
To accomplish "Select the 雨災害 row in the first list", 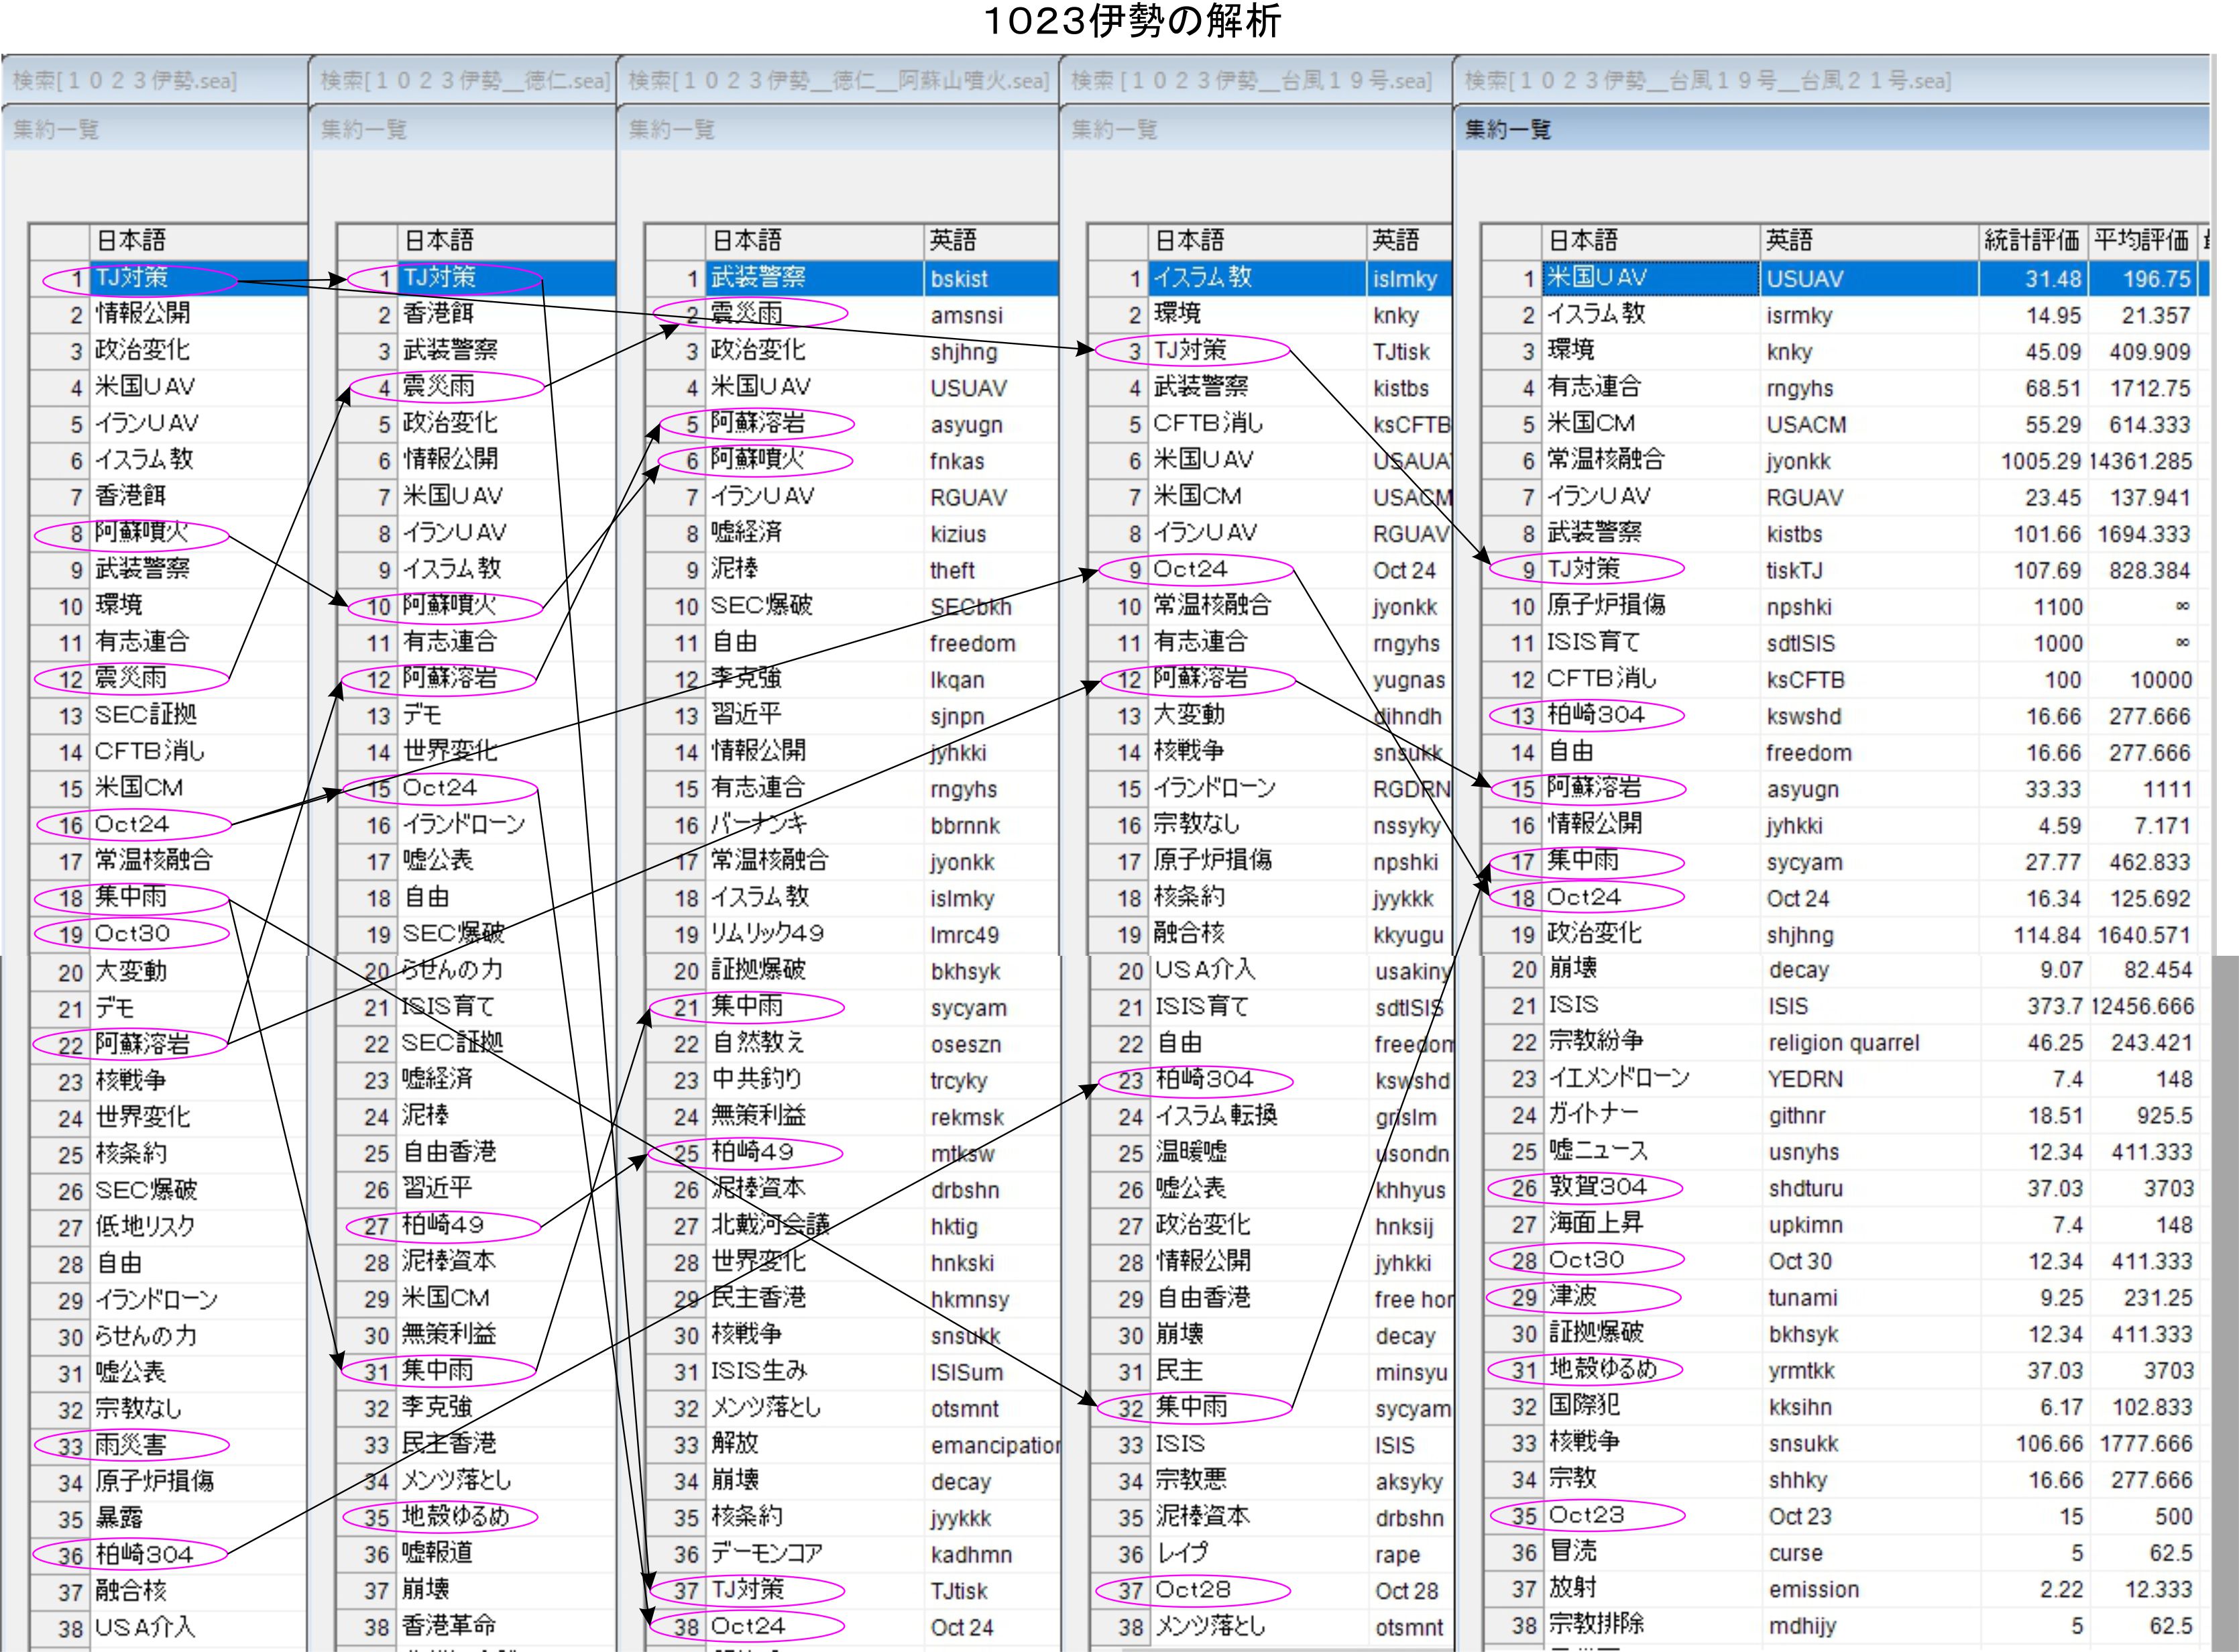I will [130, 1445].
